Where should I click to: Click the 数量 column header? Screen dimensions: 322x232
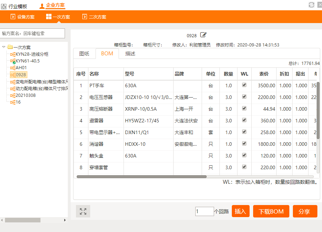pos(228,74)
